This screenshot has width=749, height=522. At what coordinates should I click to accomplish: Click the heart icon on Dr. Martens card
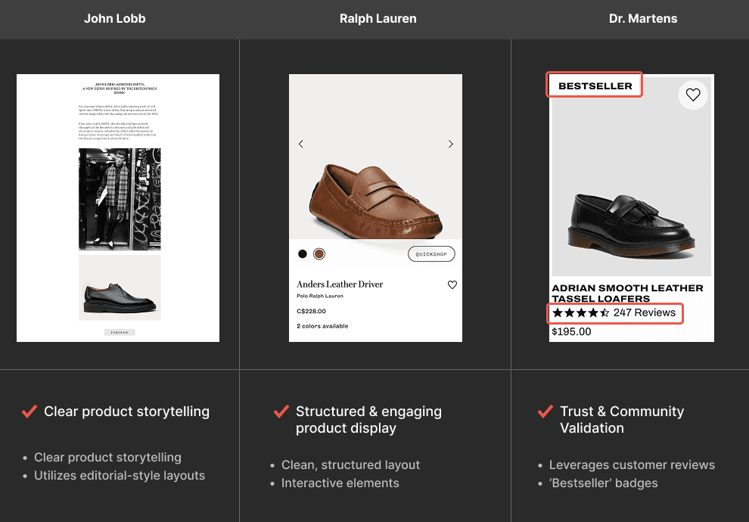(692, 95)
